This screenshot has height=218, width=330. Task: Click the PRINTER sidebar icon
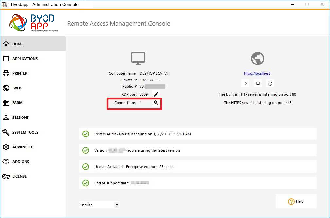[6, 73]
